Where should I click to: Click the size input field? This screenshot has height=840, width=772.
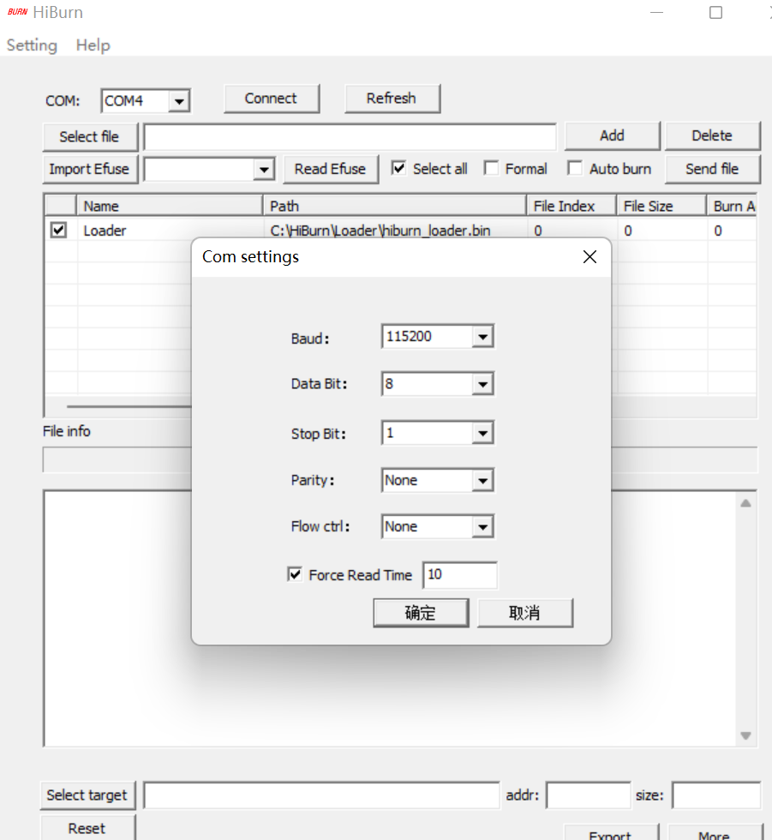tap(716, 795)
